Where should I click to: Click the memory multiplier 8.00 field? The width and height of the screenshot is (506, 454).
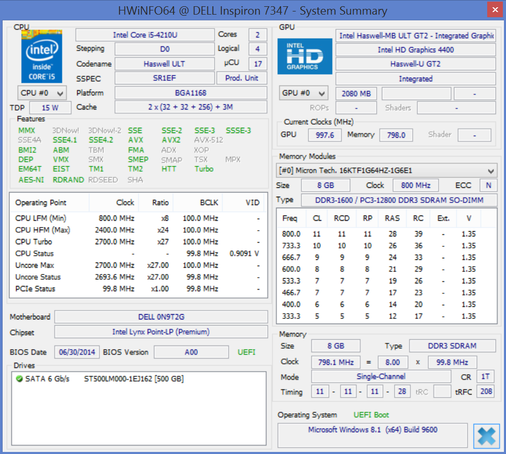coord(393,363)
